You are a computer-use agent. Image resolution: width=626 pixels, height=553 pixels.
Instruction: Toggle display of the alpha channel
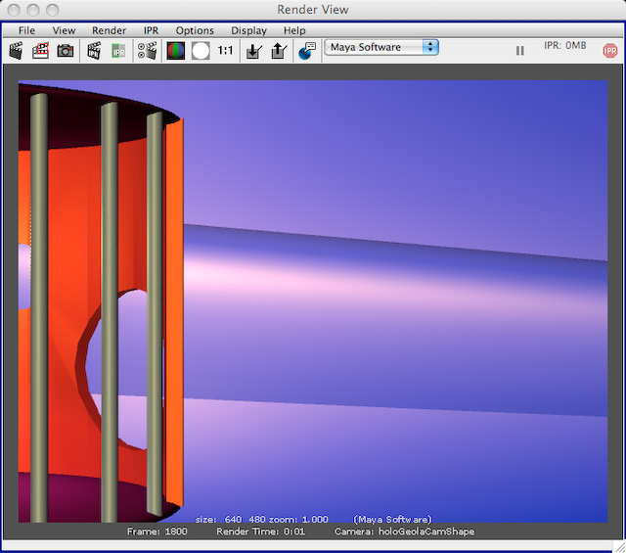pos(201,50)
